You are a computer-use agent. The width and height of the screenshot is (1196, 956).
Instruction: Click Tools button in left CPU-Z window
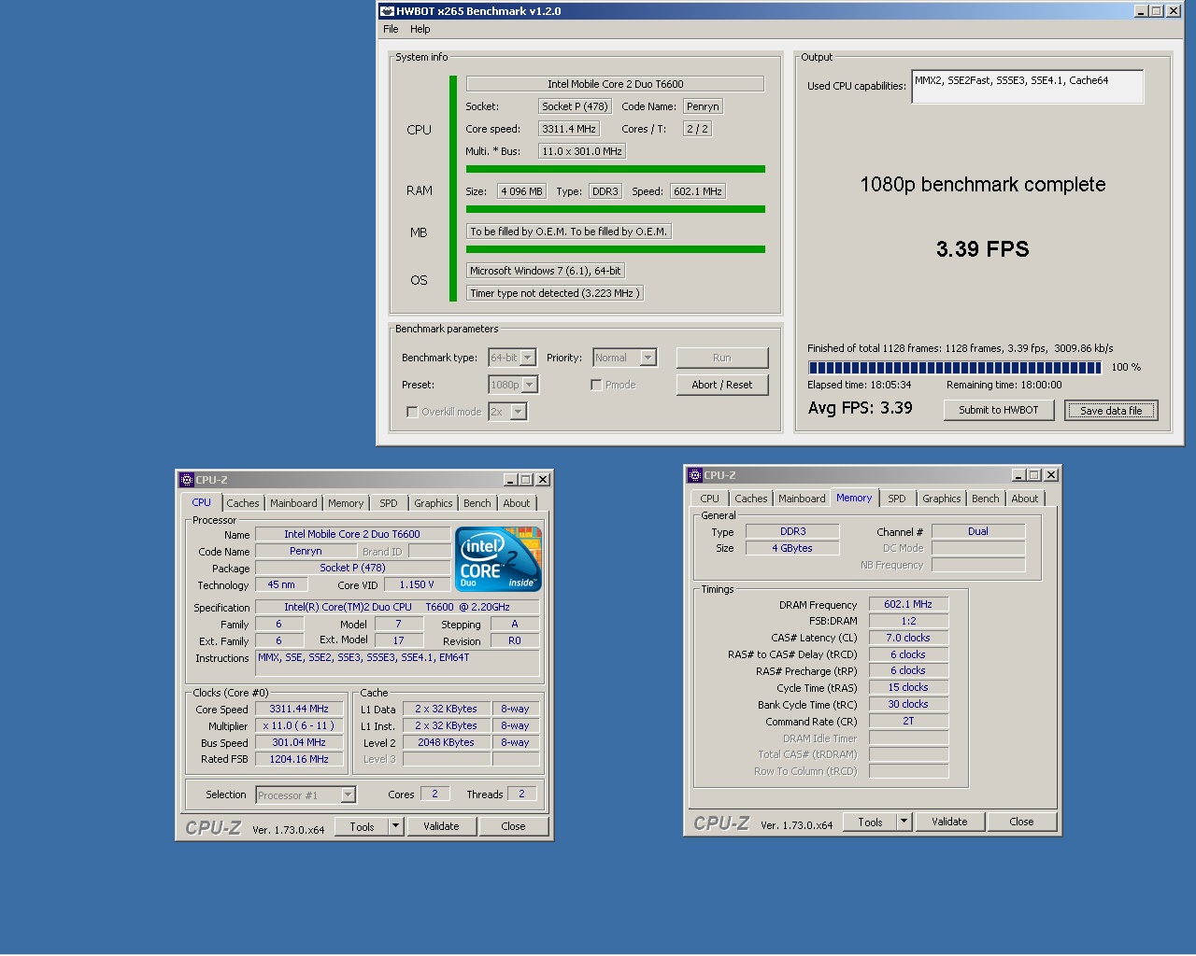(x=362, y=826)
